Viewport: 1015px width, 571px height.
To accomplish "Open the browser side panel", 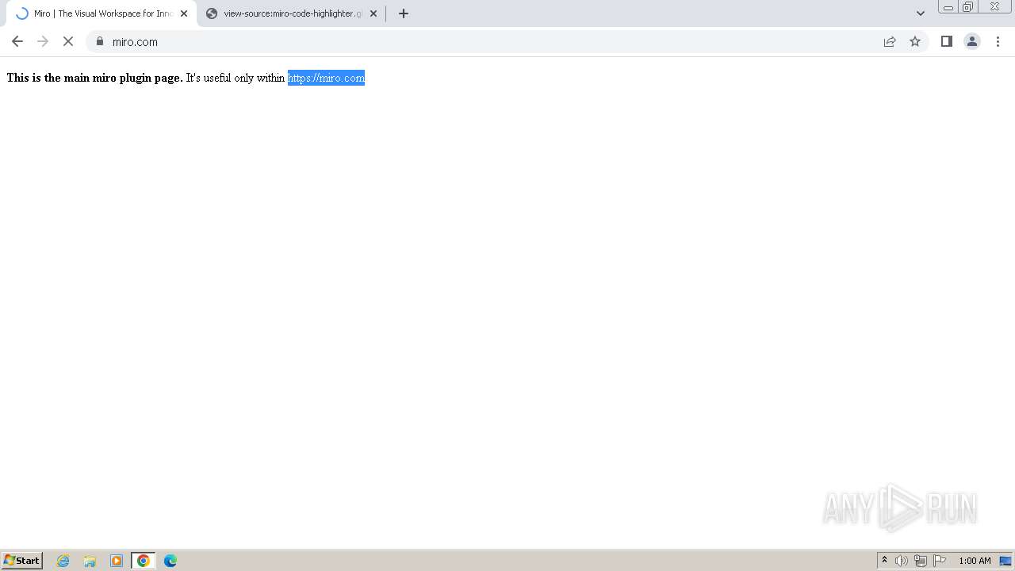I will [x=947, y=41].
